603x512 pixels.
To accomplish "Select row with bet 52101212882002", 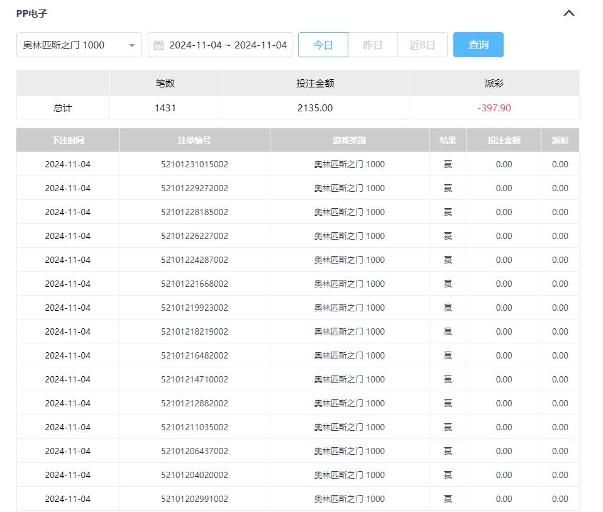I will [194, 403].
